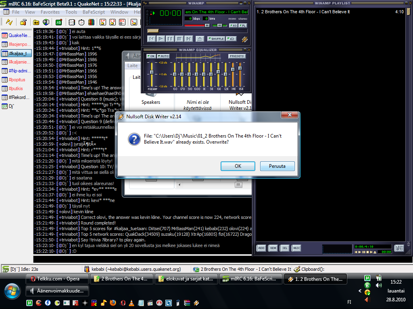Confirm overwrite with OK button

click(x=238, y=166)
